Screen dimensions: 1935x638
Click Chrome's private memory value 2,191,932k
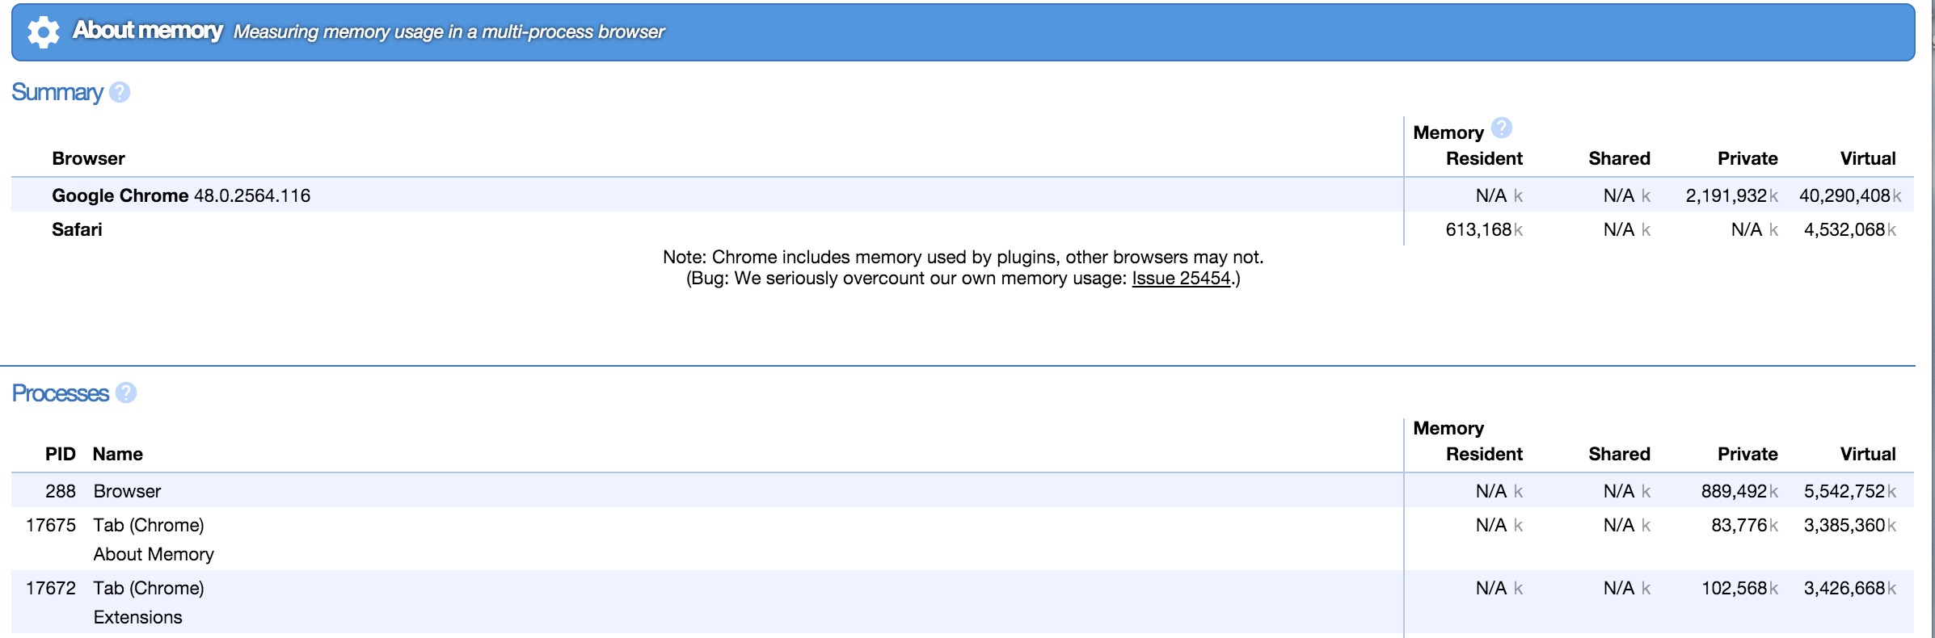(1732, 195)
